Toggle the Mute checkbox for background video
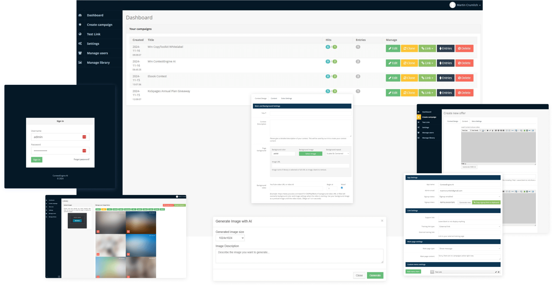The image size is (553, 286). pyautogui.click(x=342, y=188)
